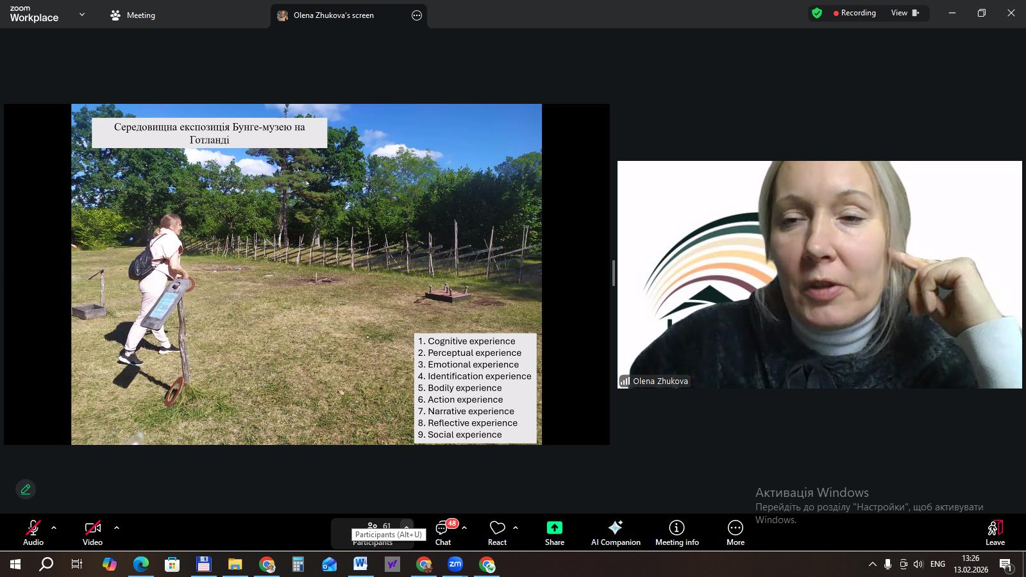
Task: Open AI Companion
Action: tap(615, 532)
